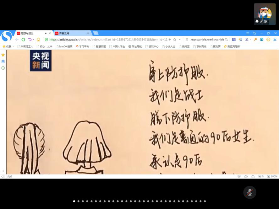Click the scissors screenshot tool
279x209 pixels.
247,40
